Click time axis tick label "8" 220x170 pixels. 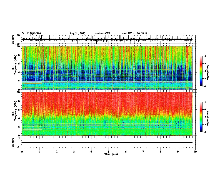point(161,152)
